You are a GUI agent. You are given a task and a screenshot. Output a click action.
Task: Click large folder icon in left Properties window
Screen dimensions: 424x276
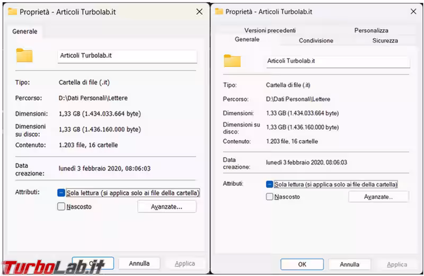[24, 56]
